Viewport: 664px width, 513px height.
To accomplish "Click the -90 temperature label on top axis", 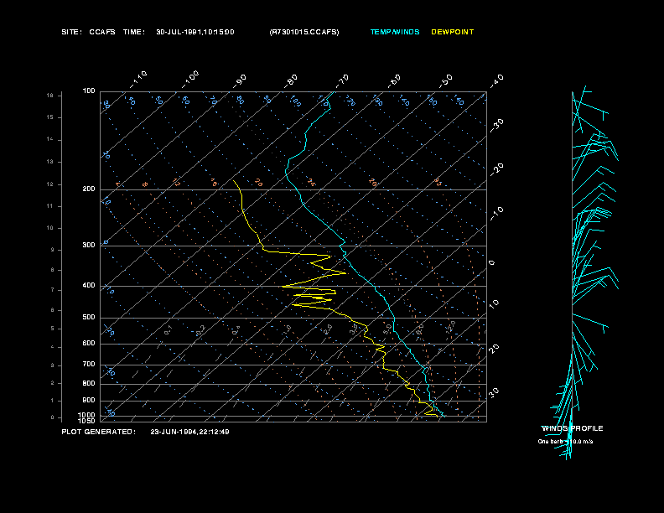I will click(240, 81).
